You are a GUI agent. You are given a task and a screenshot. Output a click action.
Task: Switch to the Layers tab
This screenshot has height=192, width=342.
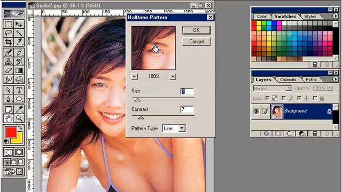click(x=263, y=79)
